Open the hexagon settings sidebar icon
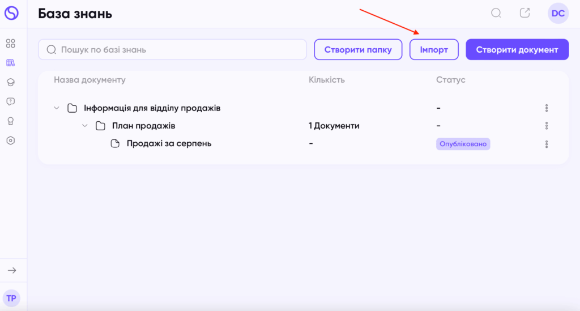The width and height of the screenshot is (580, 311). pos(11,140)
